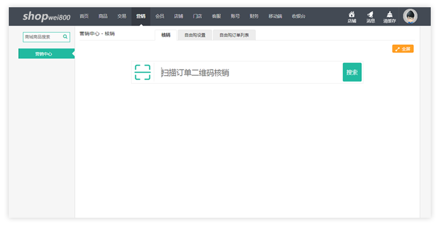Switch to the 自由购订单列表 tab
This screenshot has height=225, width=438.
click(x=234, y=35)
